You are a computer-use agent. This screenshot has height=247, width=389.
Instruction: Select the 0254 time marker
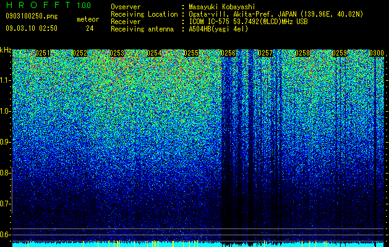coord(154,53)
